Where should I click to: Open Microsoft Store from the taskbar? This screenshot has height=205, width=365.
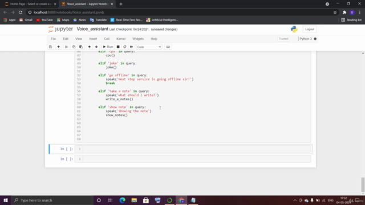click(x=146, y=200)
